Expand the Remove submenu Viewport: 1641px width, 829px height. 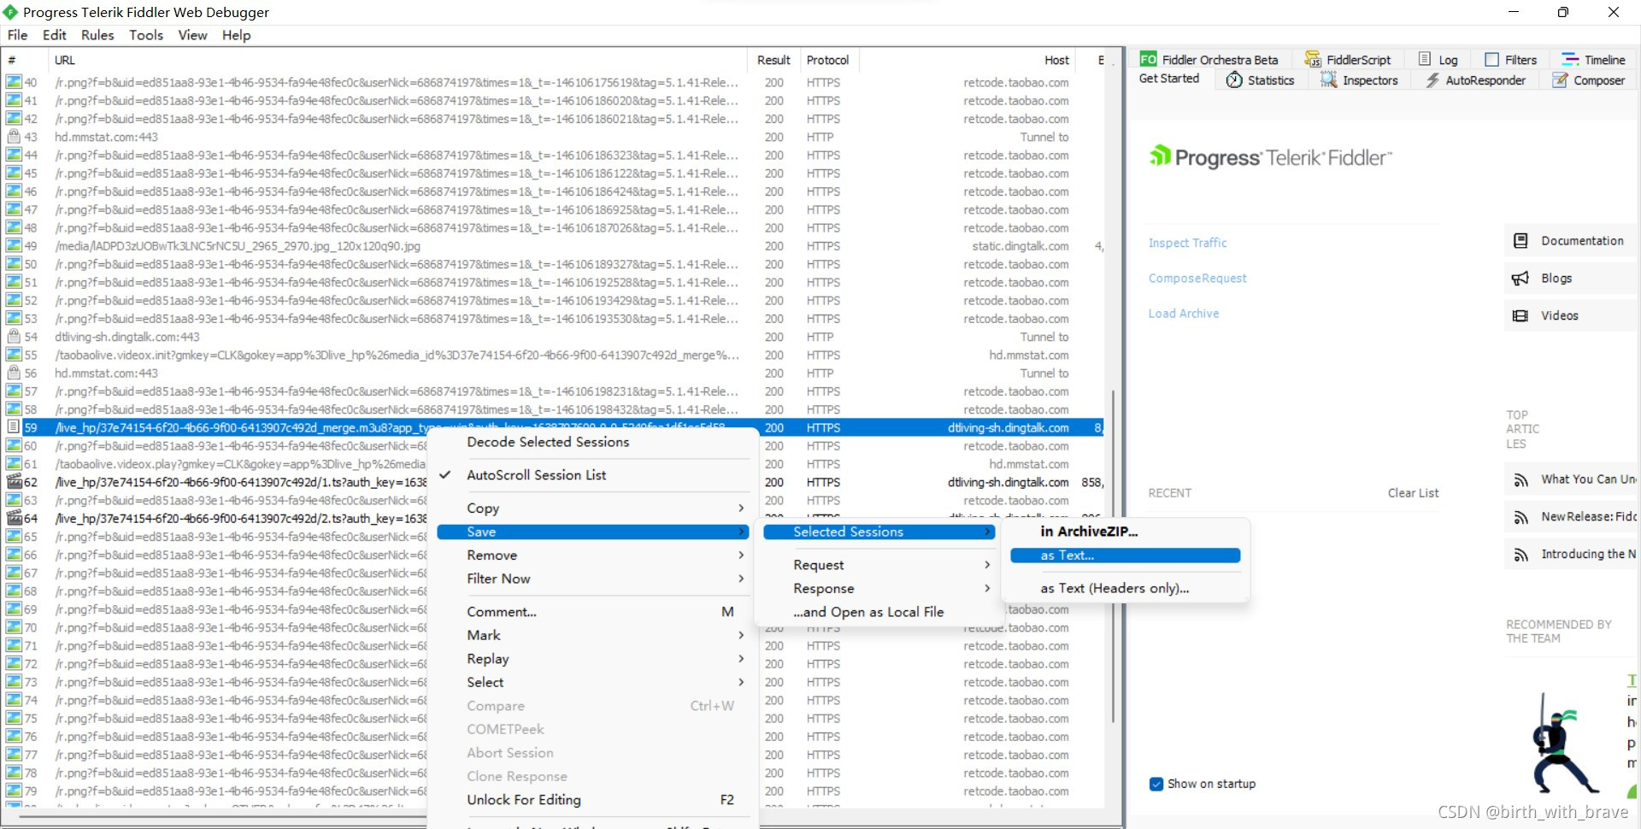[593, 556]
